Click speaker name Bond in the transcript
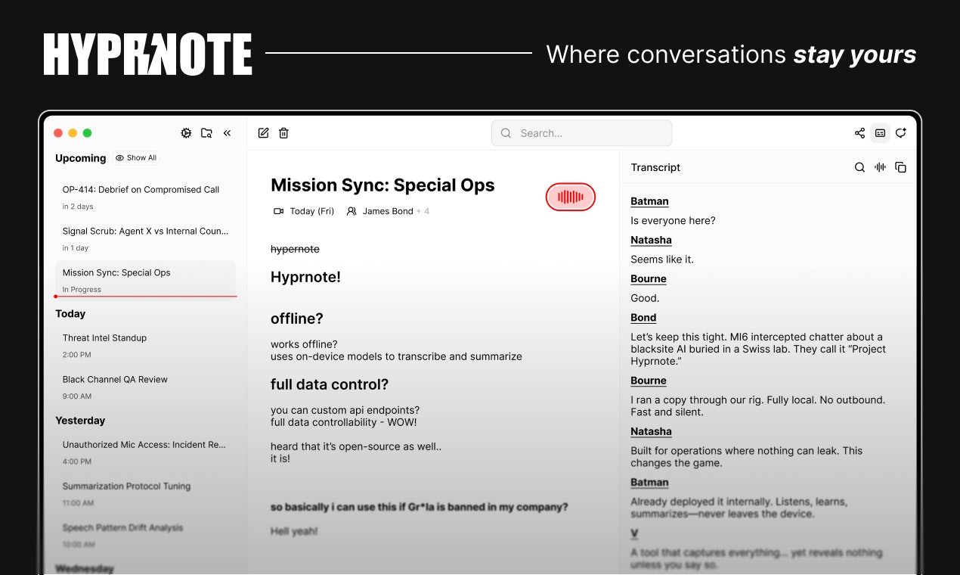Screen dimensions: 960x575 click(643, 317)
